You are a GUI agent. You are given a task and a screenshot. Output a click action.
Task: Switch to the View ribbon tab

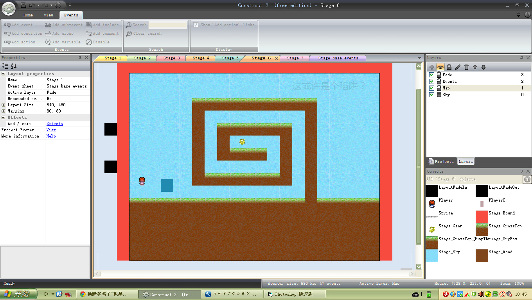click(49, 15)
